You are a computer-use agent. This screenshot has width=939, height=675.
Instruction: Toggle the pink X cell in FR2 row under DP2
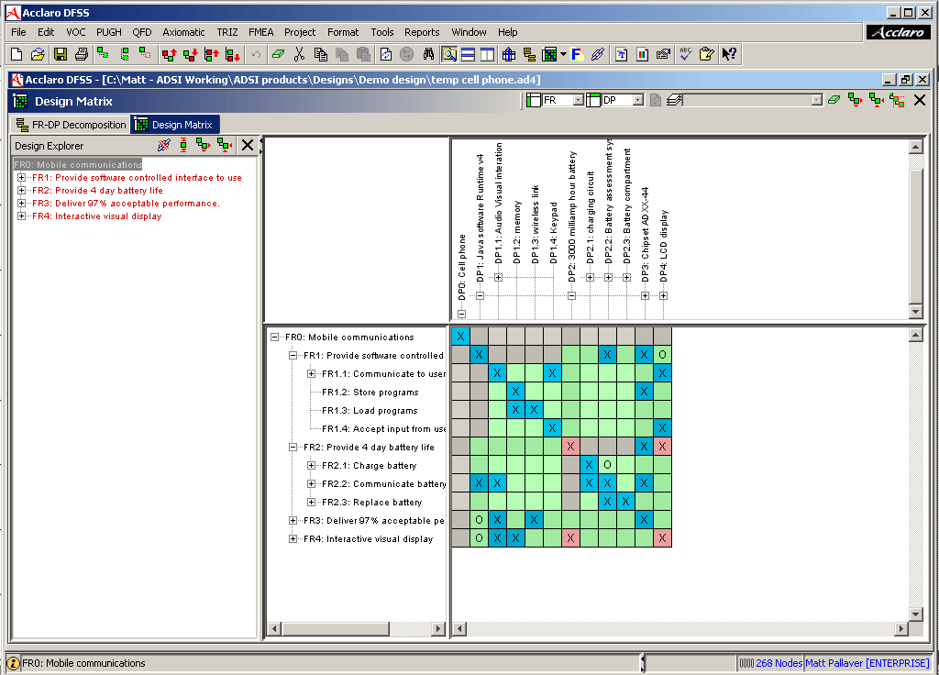570,447
